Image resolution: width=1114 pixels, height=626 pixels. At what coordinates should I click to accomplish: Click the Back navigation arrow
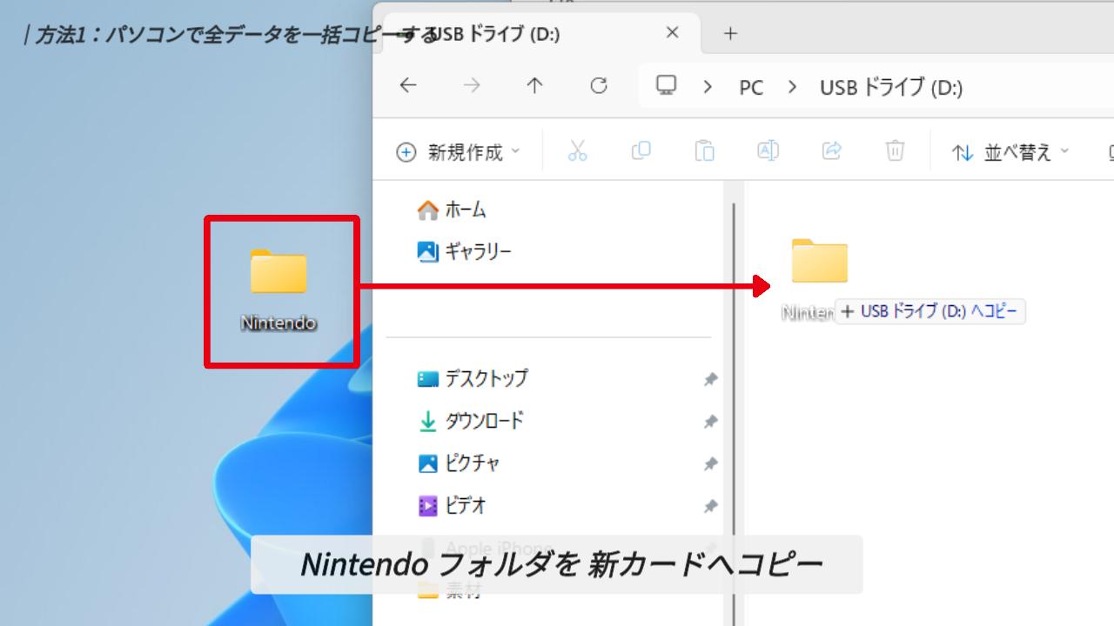(407, 86)
